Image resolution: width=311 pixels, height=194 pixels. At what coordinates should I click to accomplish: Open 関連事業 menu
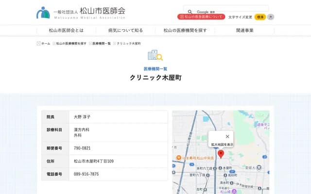244,30
